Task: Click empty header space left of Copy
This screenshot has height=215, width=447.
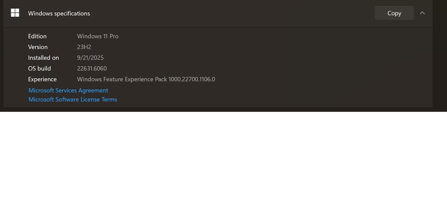Action: [233, 13]
